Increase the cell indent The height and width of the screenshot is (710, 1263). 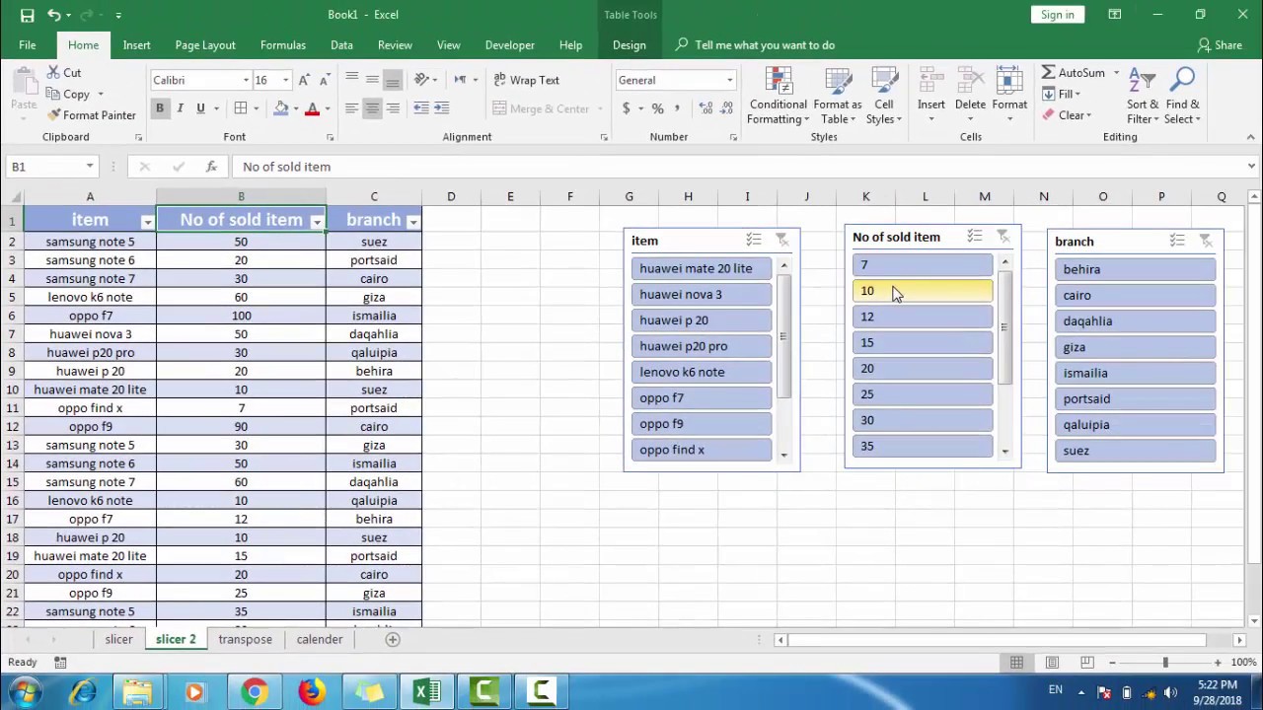tap(441, 108)
